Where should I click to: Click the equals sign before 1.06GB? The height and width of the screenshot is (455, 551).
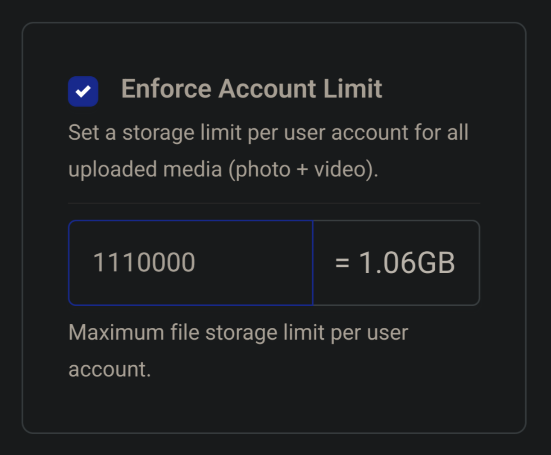342,263
